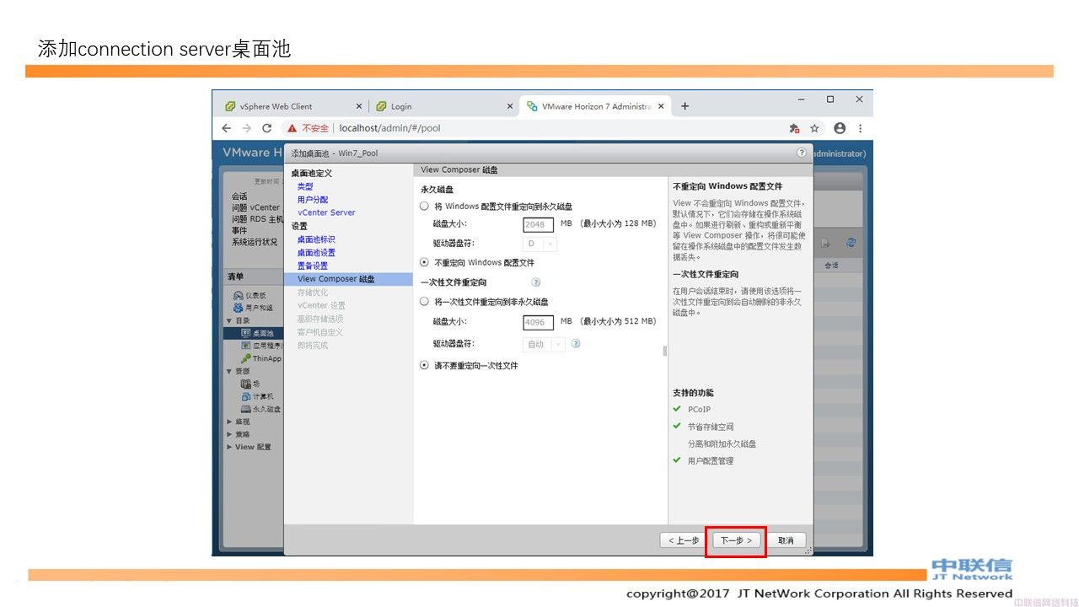Click the 事件 row in the status panel

click(239, 230)
